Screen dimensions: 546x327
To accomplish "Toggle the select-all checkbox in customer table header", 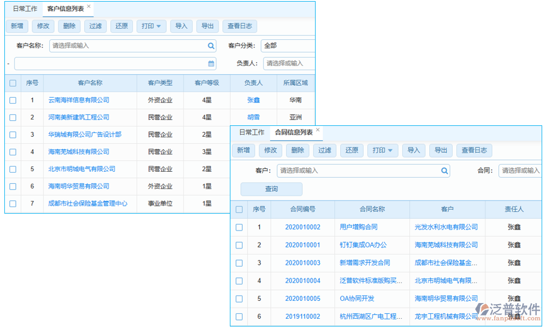I will (13, 83).
